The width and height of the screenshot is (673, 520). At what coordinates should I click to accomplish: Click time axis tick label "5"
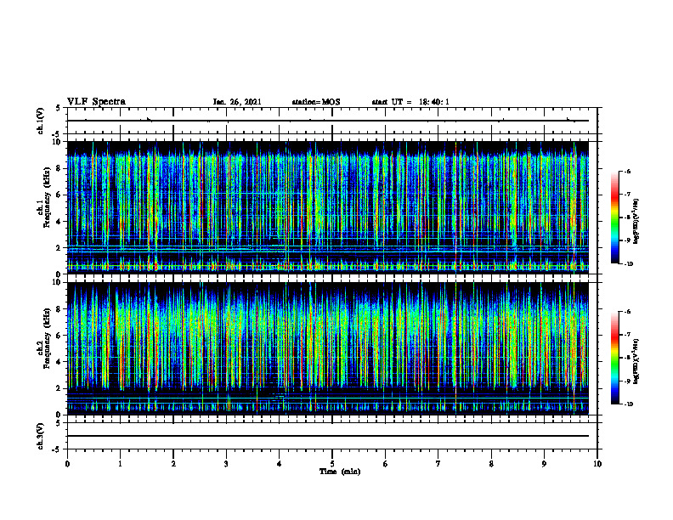[x=332, y=464]
